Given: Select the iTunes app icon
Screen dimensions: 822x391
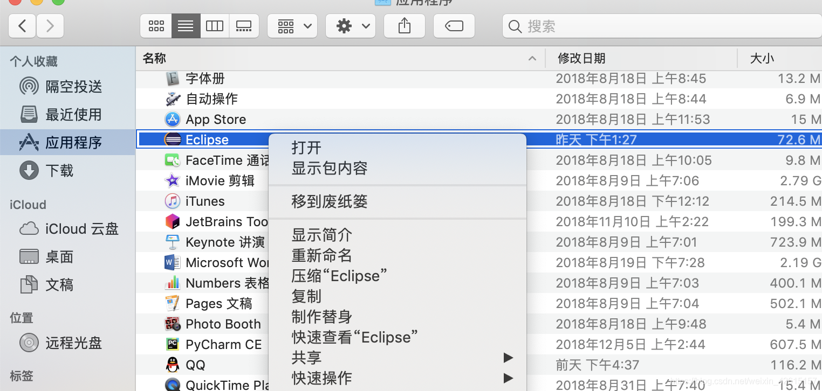Looking at the screenshot, I should 172,201.
